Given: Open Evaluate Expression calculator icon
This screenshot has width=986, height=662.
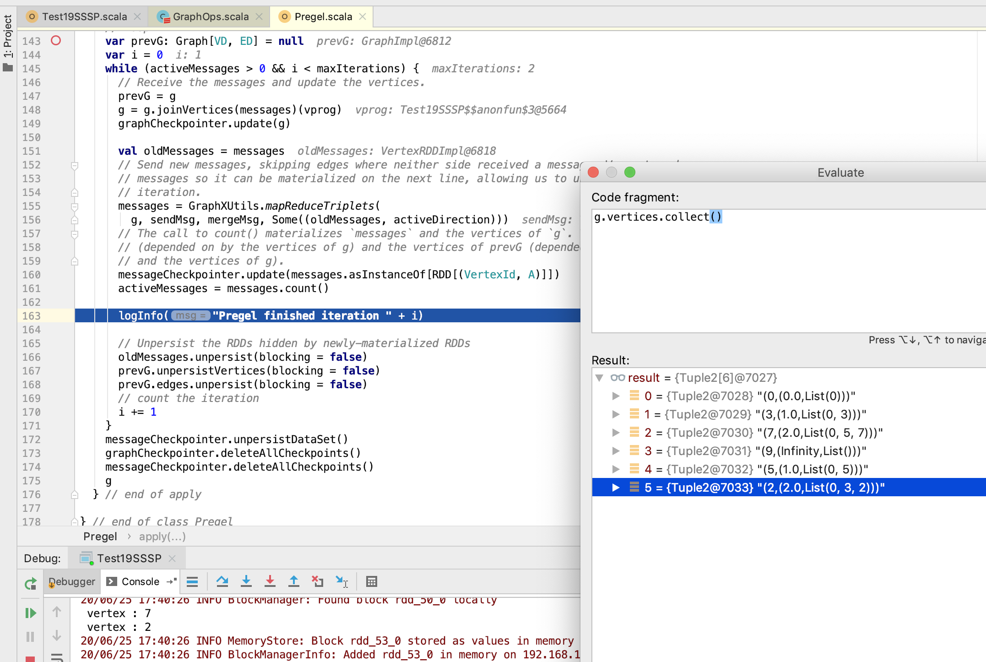Looking at the screenshot, I should click(372, 581).
